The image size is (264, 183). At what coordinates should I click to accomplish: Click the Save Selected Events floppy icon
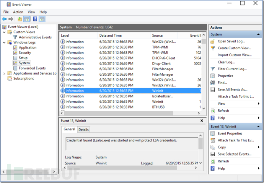click(213, 154)
